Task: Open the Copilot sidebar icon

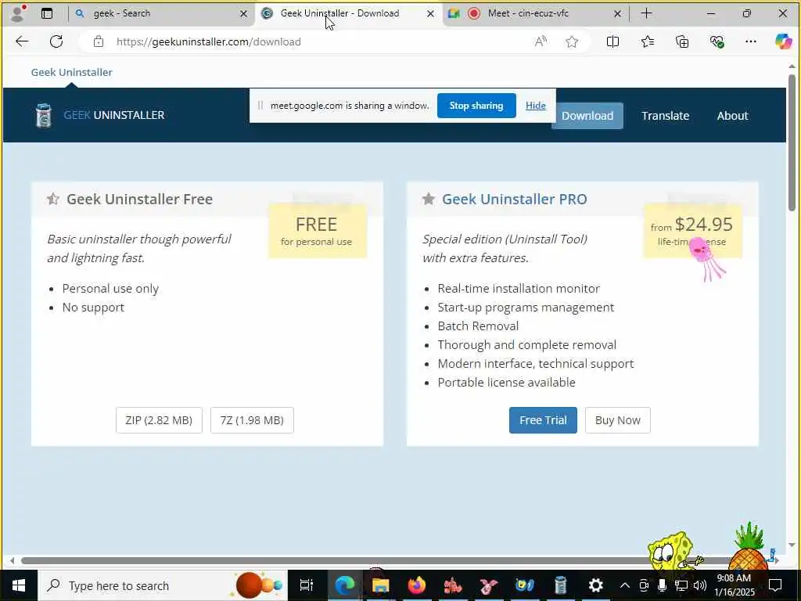Action: [783, 41]
